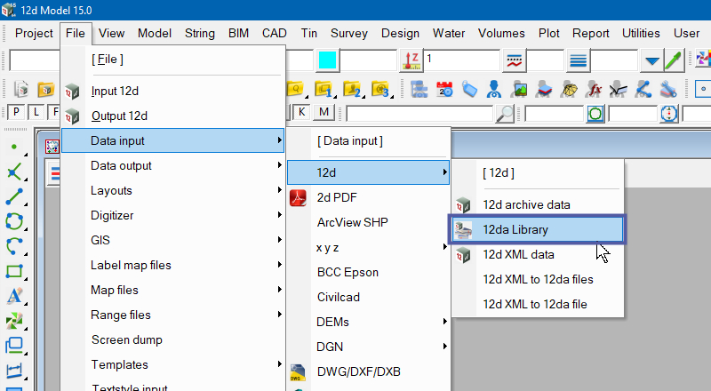711x391 pixels.
Task: Click the blue tag icon
Action: tap(470, 89)
